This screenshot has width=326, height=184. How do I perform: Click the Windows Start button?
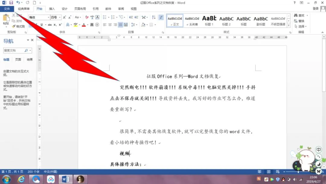[6, 179]
